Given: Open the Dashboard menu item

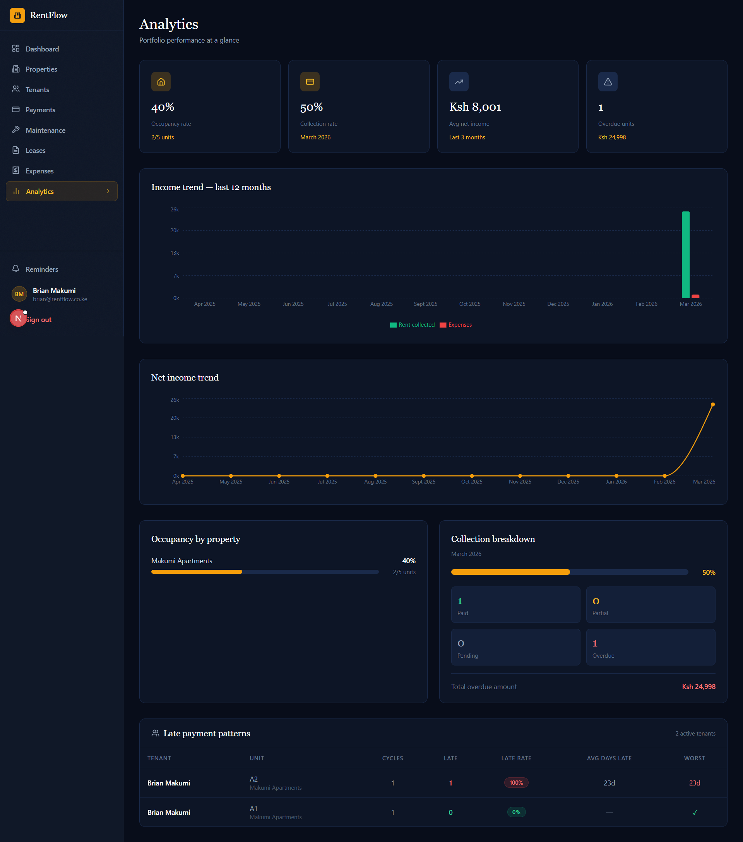Looking at the screenshot, I should click(x=62, y=49).
